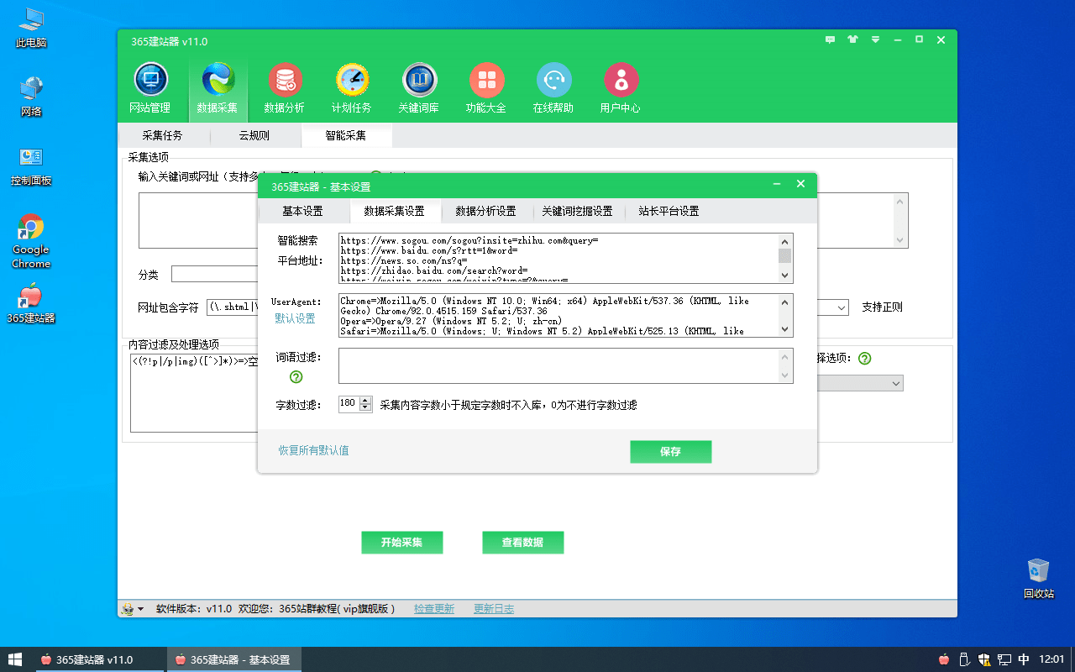
Task: Click the 365建站器 apple tray icon
Action: [x=944, y=659]
